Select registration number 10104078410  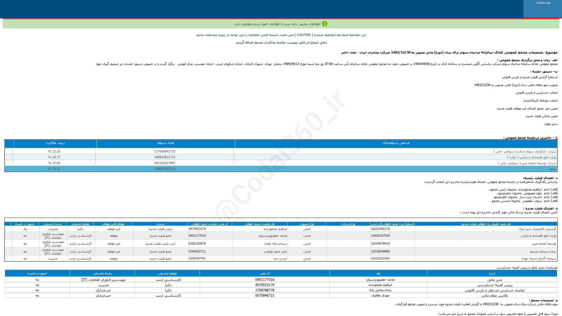tap(380, 244)
